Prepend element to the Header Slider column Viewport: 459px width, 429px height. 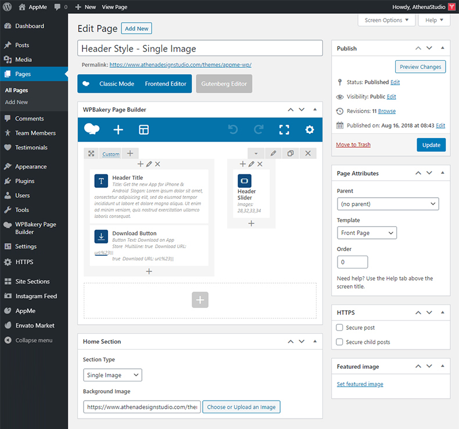tap(243, 164)
